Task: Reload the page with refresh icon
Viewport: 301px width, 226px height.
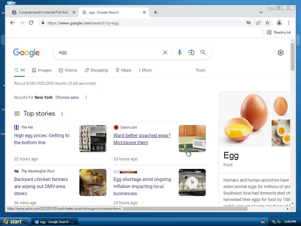Action: [31, 23]
